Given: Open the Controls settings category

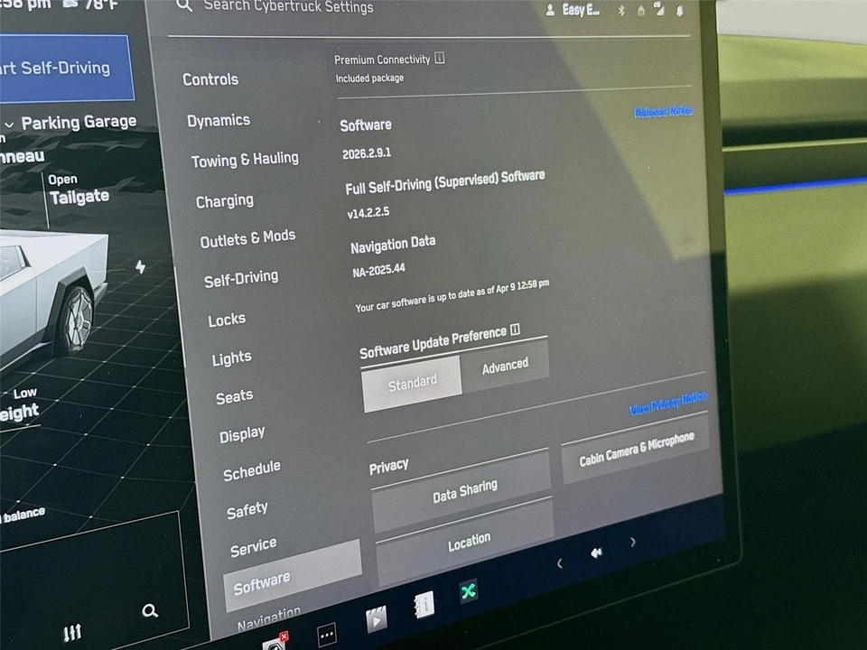Looking at the screenshot, I should coord(210,79).
